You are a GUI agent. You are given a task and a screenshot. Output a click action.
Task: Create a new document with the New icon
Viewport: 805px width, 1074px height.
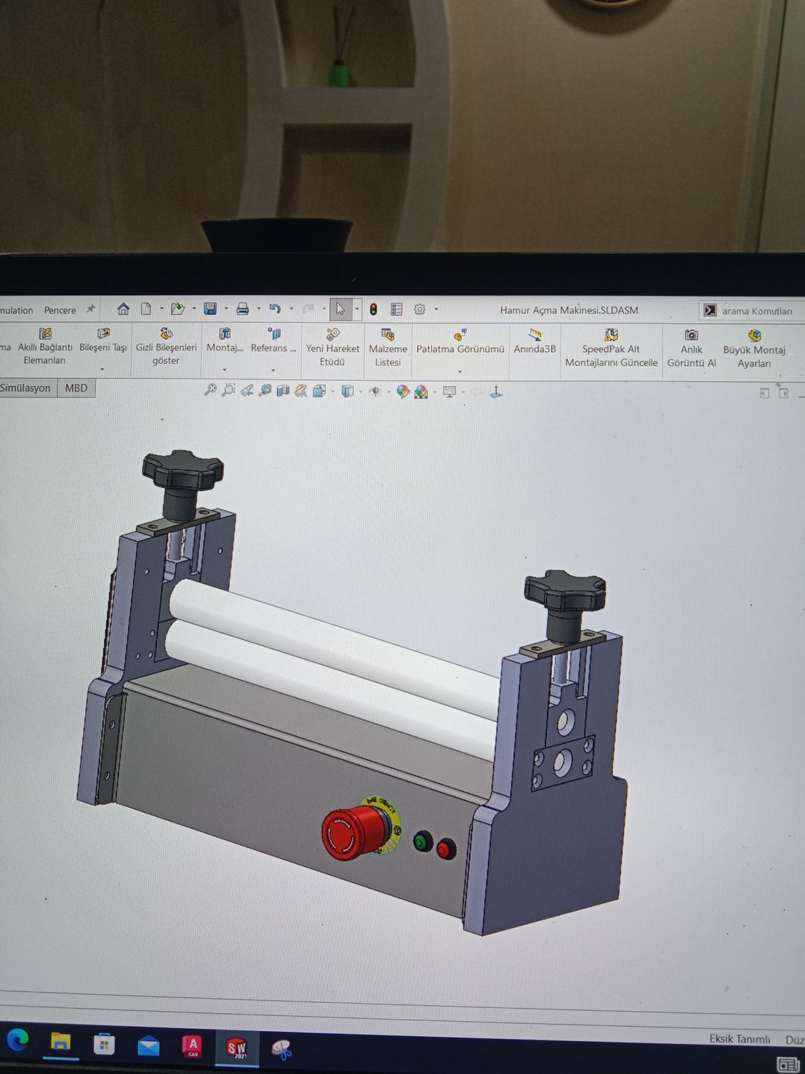click(146, 309)
